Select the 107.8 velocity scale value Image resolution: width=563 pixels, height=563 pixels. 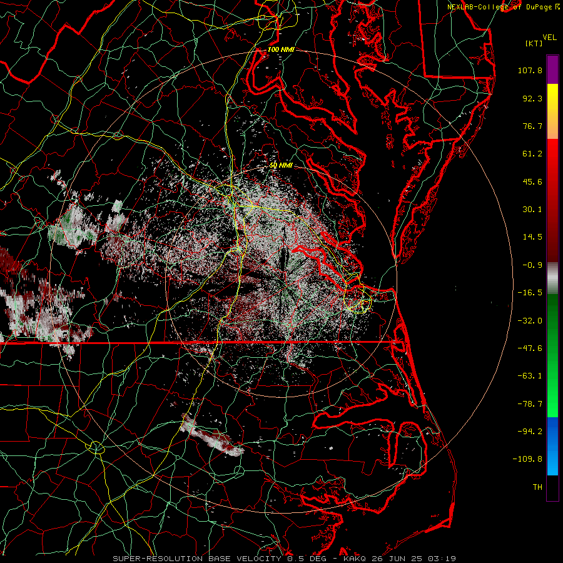pos(530,70)
